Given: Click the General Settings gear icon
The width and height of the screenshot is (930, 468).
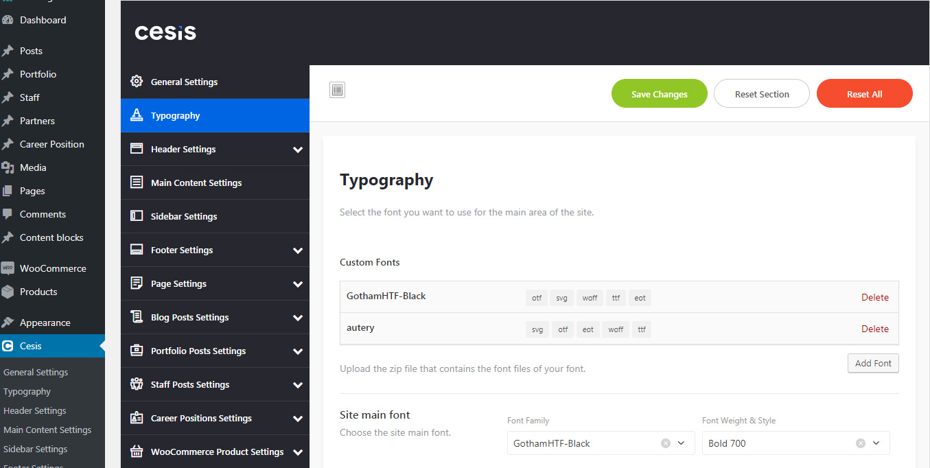Looking at the screenshot, I should coord(137,82).
